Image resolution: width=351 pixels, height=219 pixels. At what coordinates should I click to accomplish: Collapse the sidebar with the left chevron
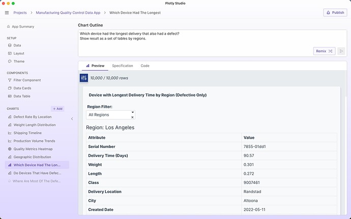tap(72, 119)
